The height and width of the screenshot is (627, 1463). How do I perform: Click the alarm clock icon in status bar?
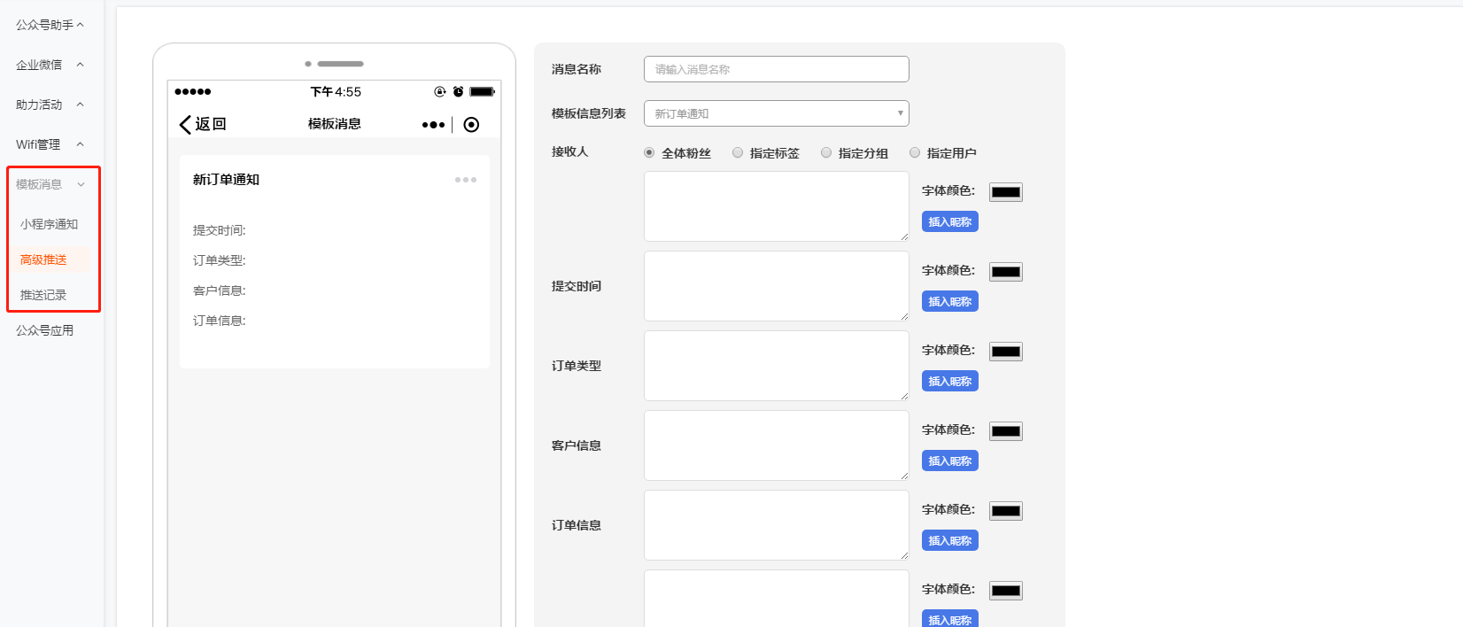pos(458,92)
